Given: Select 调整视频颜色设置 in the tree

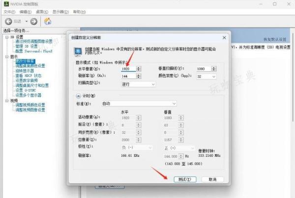Looking at the screenshot, I should 30,105.
